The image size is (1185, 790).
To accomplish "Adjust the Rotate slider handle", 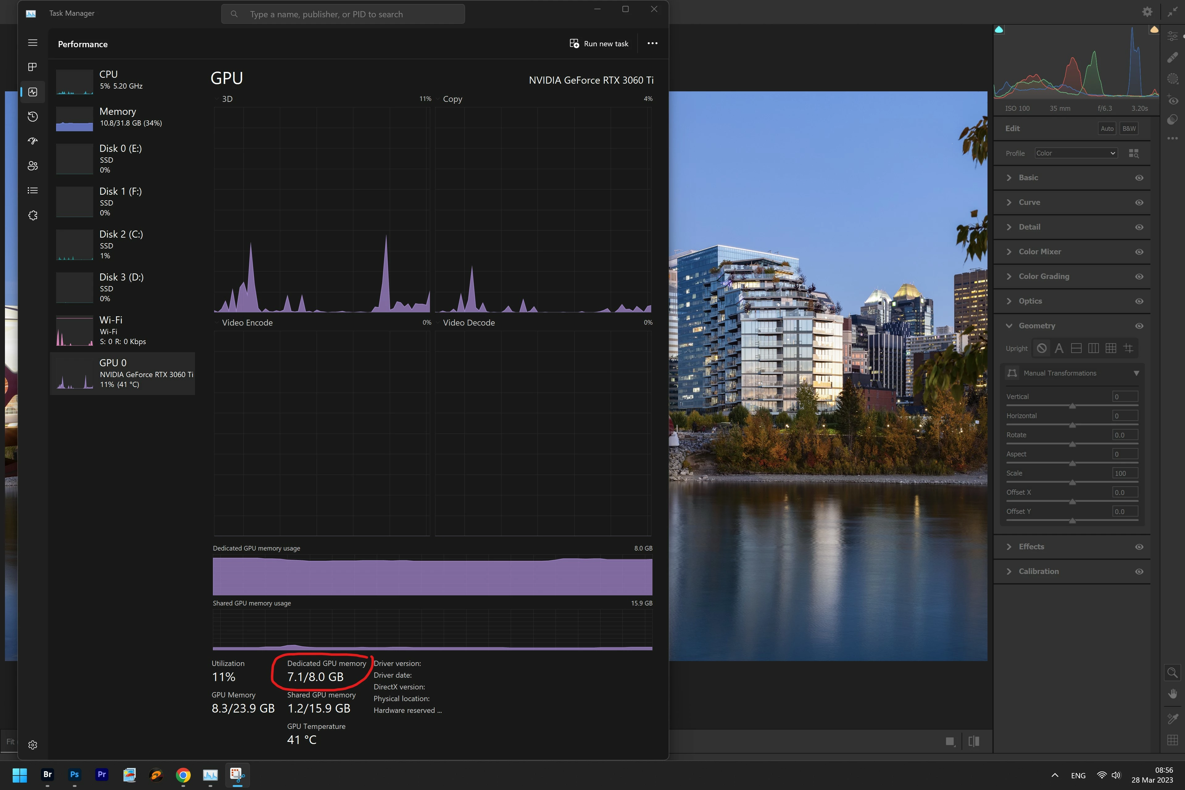I will click(x=1072, y=444).
